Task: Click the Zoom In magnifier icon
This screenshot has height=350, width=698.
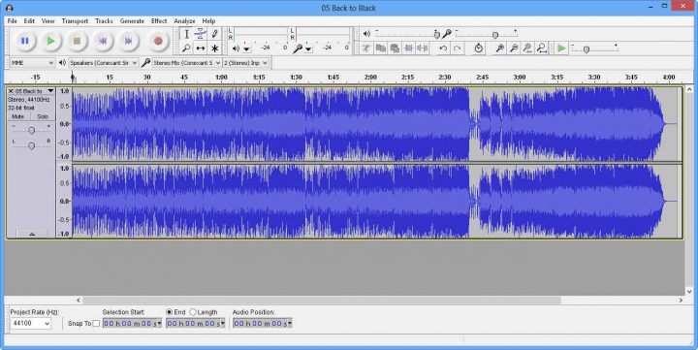Action: click(500, 48)
